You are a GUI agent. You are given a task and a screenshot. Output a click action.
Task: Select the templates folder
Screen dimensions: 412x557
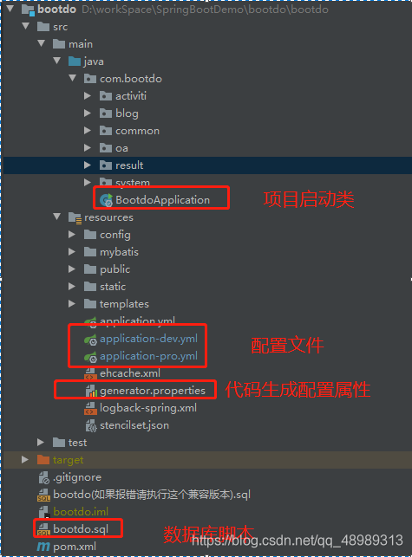point(124,304)
